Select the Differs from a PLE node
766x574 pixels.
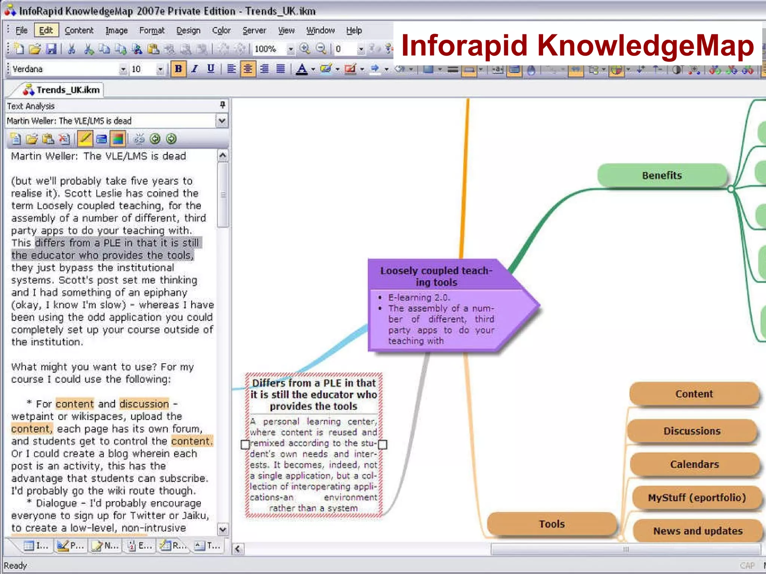coord(314,445)
